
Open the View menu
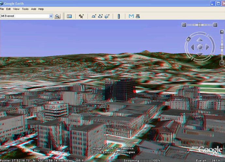(x=16, y=9)
